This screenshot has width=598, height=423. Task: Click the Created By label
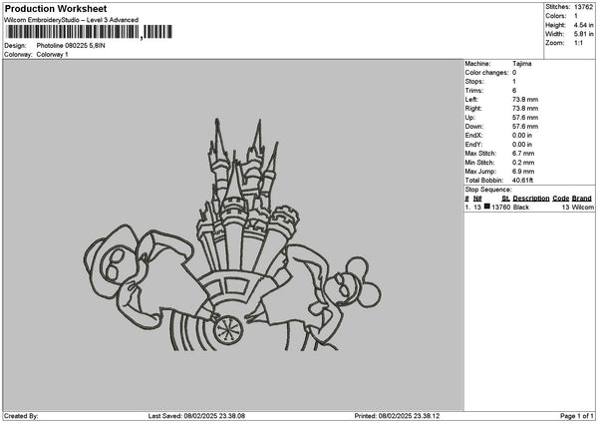21,416
